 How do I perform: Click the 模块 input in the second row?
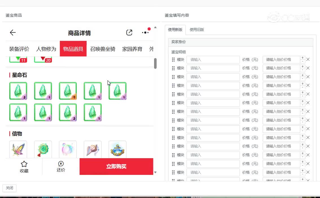[x=213, y=68]
